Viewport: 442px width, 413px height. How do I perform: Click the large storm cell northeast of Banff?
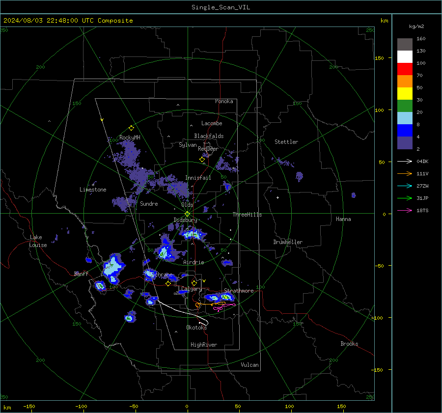[x=113, y=268]
